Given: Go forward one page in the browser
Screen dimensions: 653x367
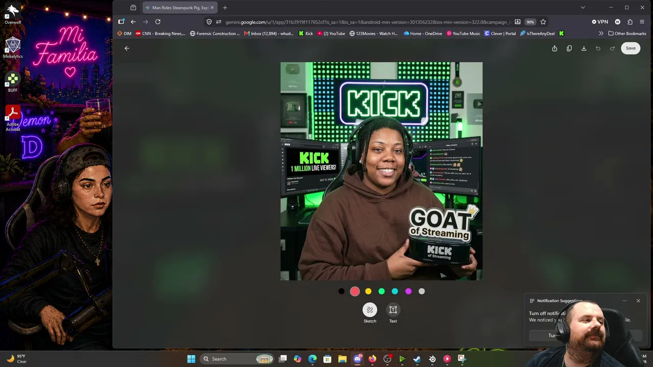Looking at the screenshot, I should [145, 22].
